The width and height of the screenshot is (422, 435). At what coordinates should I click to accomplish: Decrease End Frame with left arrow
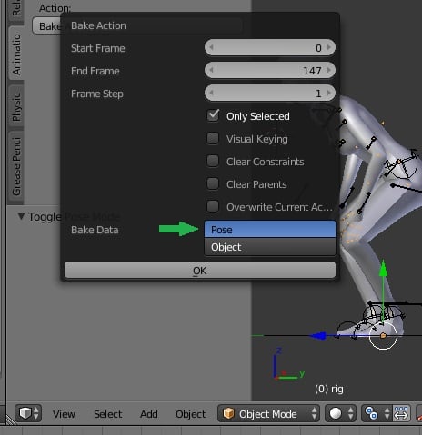coord(211,70)
